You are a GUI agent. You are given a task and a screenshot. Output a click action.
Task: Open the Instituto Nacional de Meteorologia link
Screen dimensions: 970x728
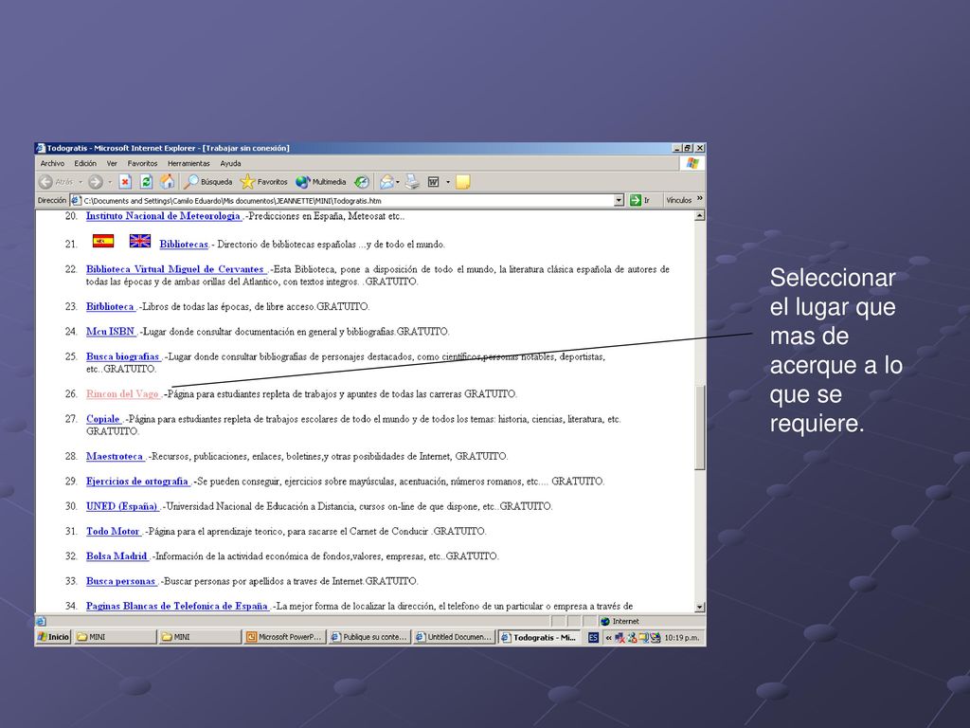pyautogui.click(x=163, y=216)
